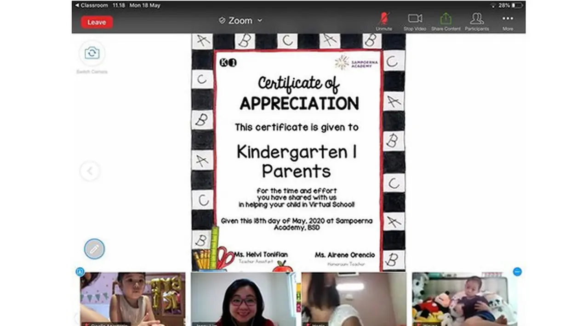Click the shared Certificate of Appreciation

pyautogui.click(x=298, y=152)
